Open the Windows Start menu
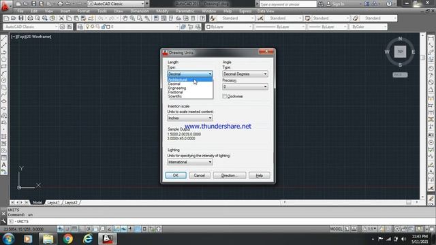The height and width of the screenshot is (245, 436). coord(8,239)
